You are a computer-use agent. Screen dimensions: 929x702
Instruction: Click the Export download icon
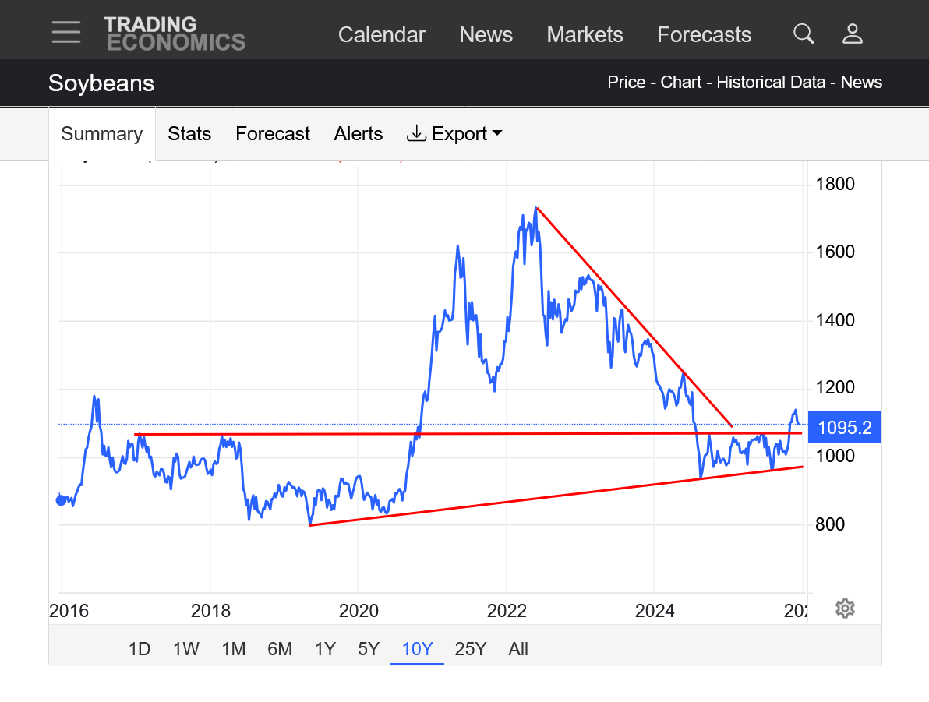(x=416, y=134)
